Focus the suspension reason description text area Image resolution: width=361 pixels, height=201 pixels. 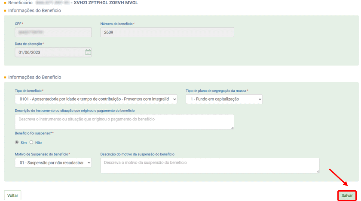[x=210, y=165]
